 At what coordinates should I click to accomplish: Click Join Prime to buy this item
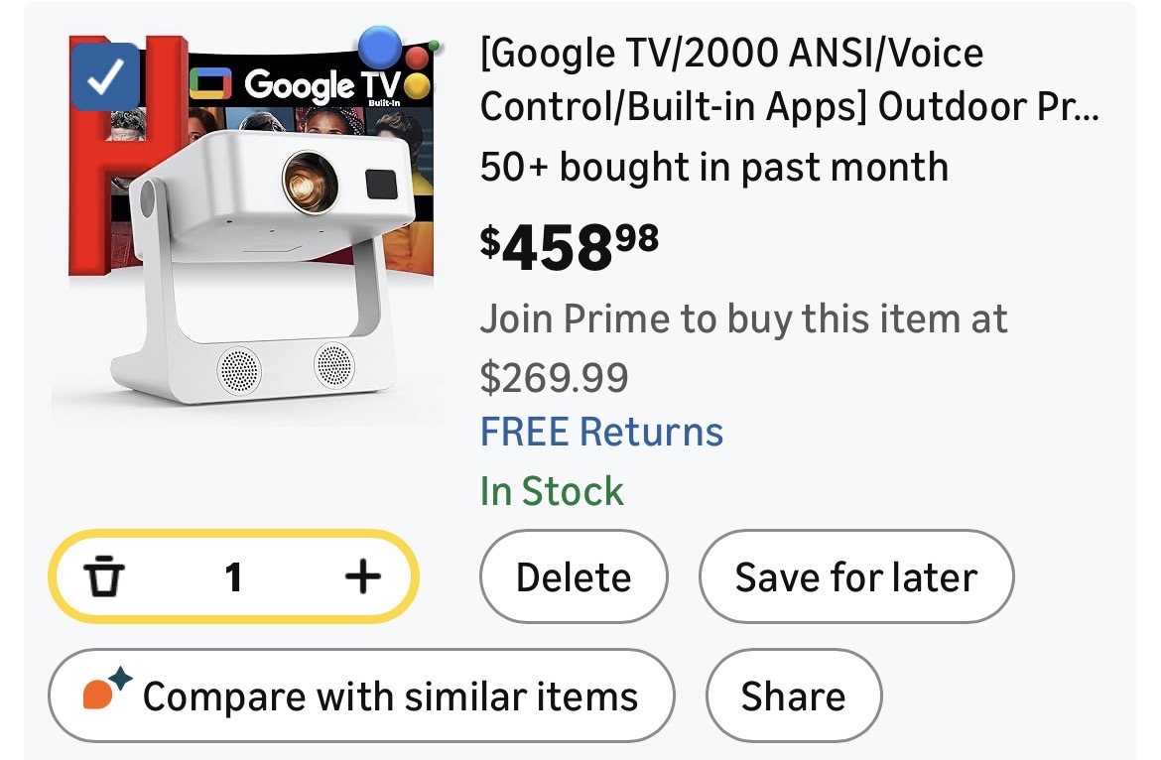[743, 319]
